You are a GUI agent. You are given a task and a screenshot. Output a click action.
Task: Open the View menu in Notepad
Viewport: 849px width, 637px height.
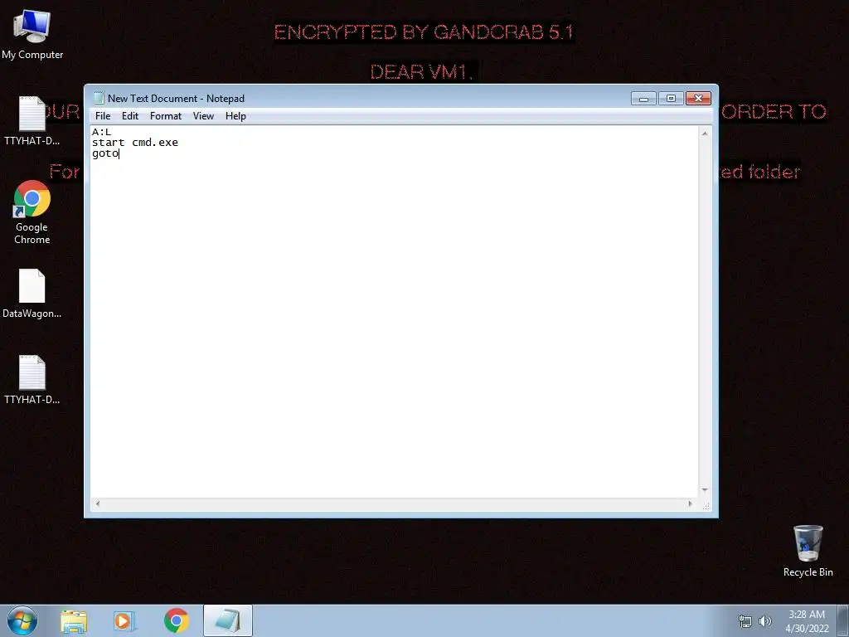pos(204,116)
